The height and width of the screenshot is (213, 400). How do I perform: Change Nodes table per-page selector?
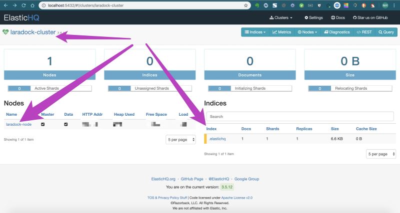click(180, 140)
